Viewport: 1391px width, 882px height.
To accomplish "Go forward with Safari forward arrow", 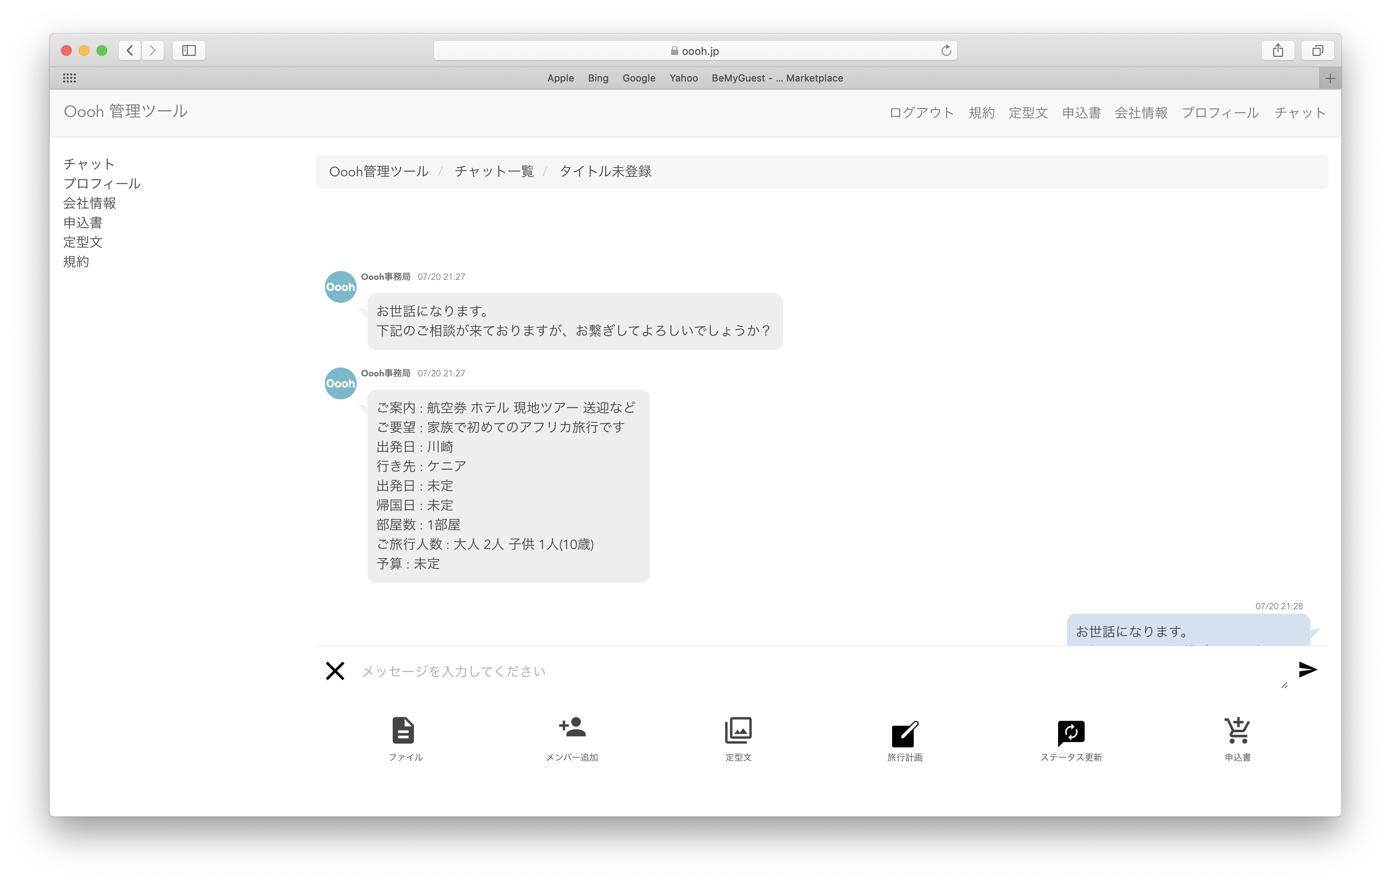I will click(x=152, y=50).
